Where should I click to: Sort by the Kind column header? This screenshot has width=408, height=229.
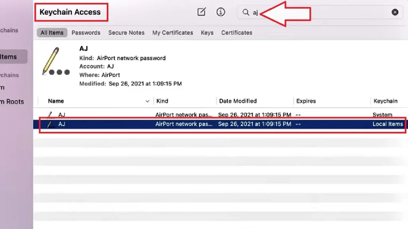click(162, 101)
